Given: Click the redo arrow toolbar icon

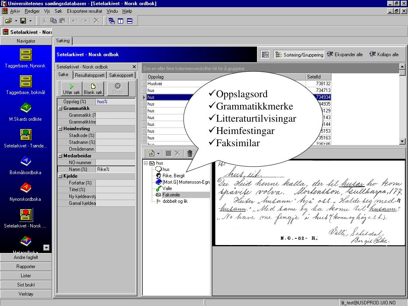Looking at the screenshot, I should 84,21.
